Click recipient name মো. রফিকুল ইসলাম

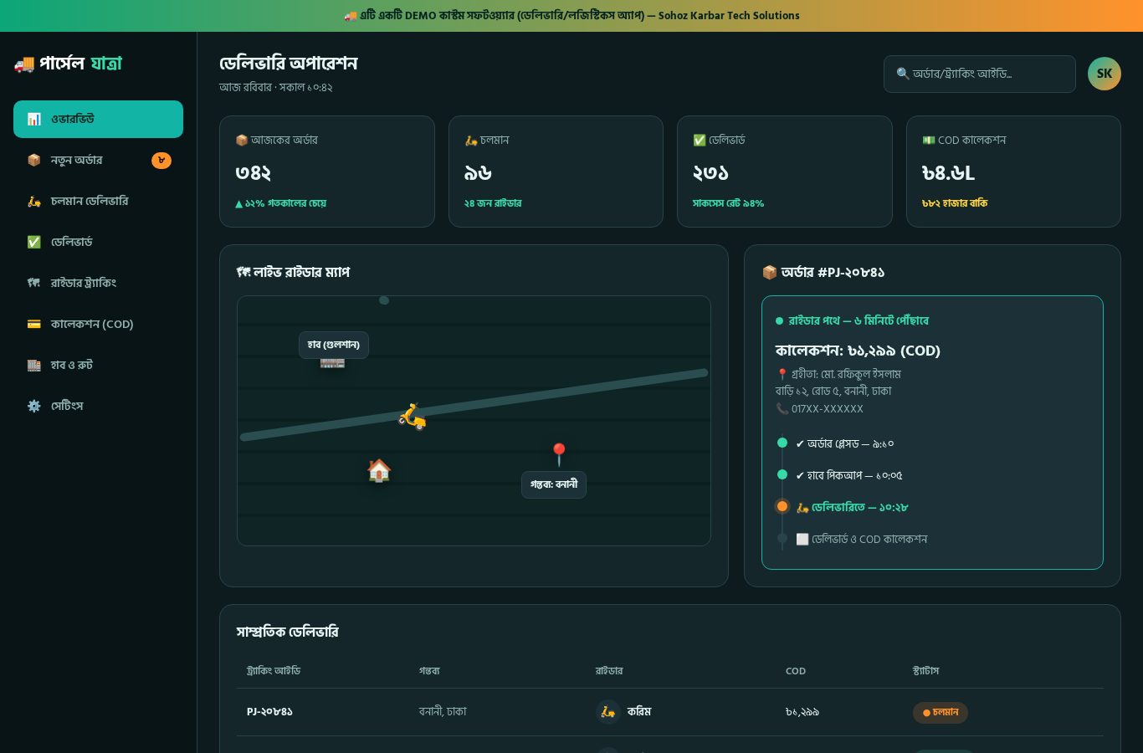[x=861, y=374]
